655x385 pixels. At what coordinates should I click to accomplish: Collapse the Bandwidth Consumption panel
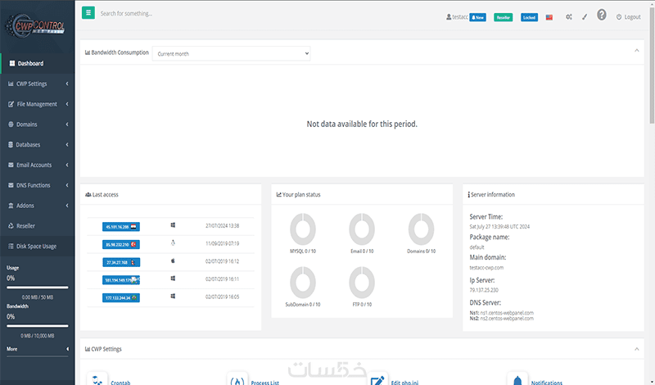point(637,51)
